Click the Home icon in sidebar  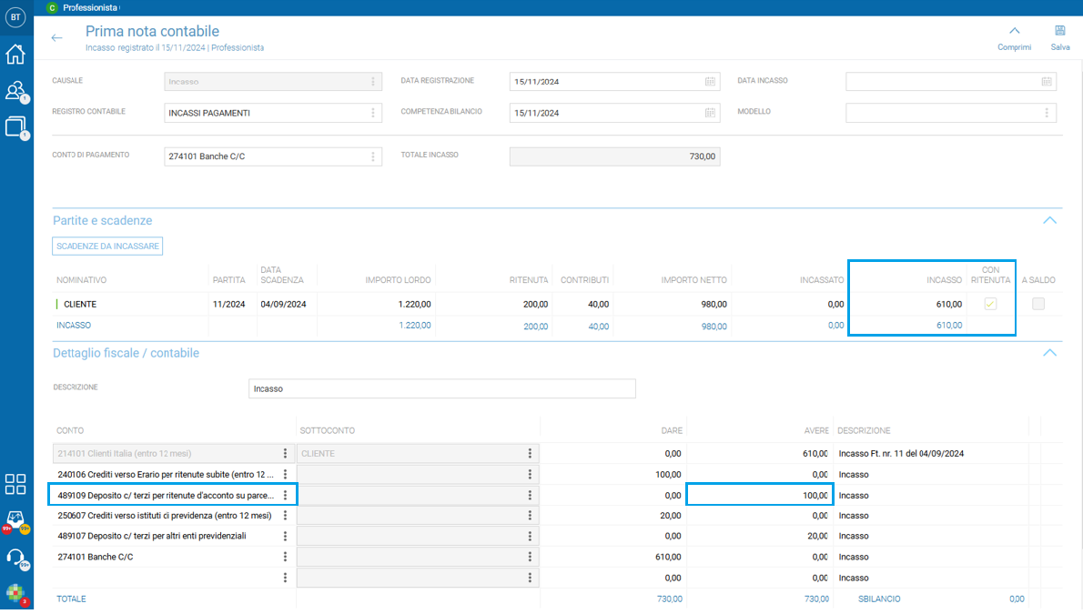[x=15, y=54]
